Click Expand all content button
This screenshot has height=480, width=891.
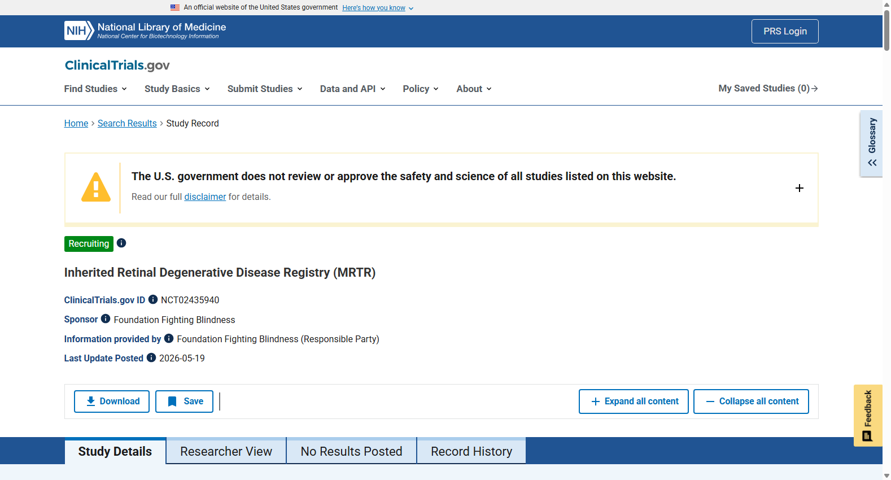[634, 402]
